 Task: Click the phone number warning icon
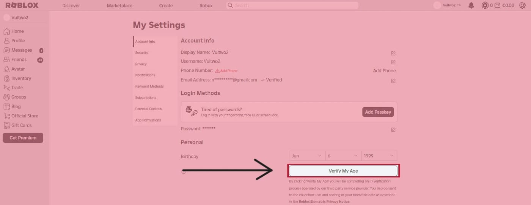217,71
